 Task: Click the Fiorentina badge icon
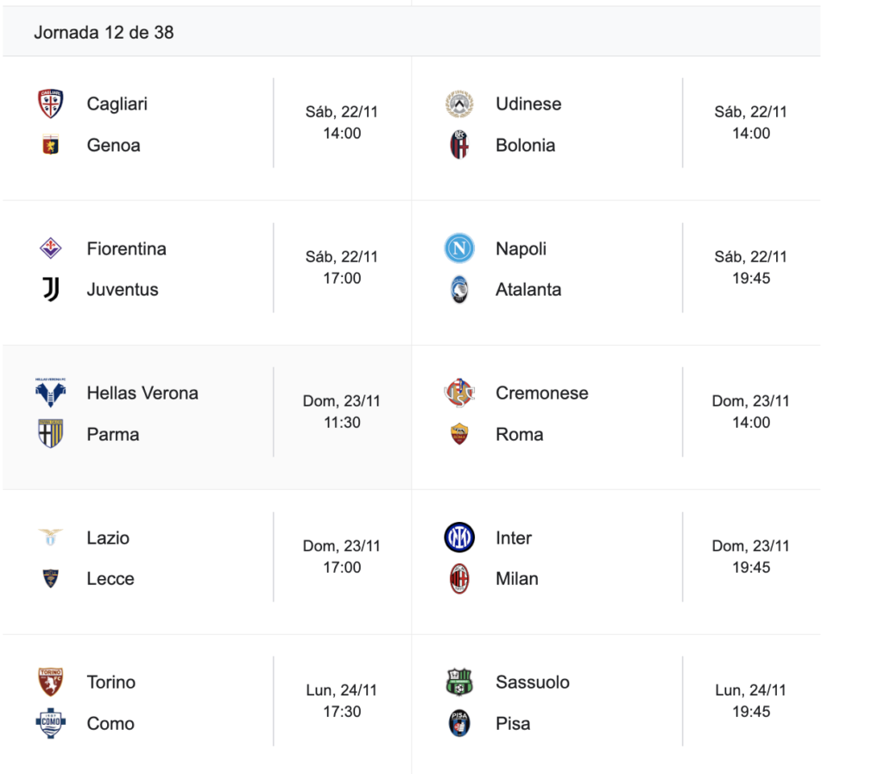51,249
